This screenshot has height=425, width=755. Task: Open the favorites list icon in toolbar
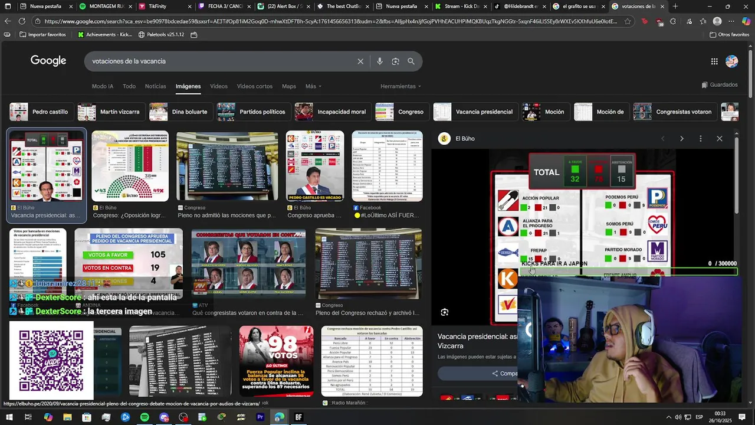coord(703,21)
